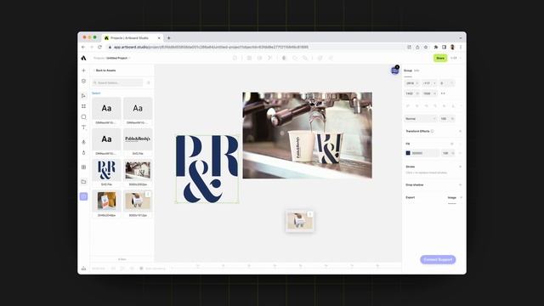This screenshot has height=306, width=544.
Task: Click the green Share button
Action: (x=440, y=58)
